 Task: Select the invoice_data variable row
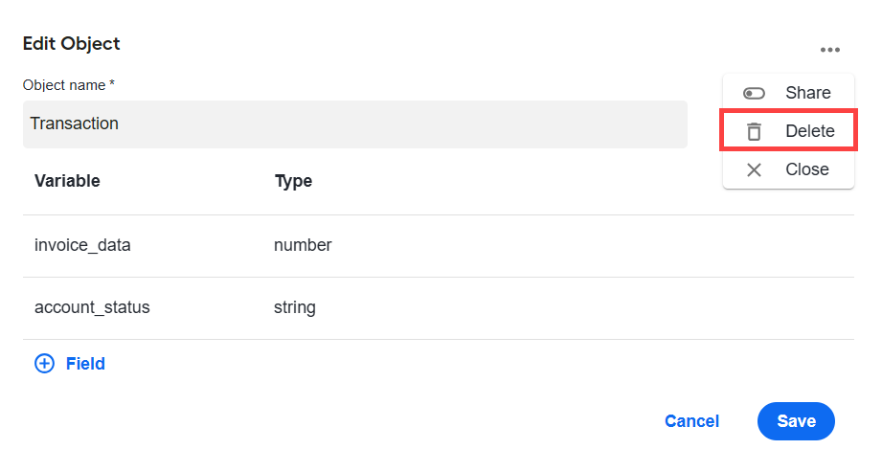(439, 246)
